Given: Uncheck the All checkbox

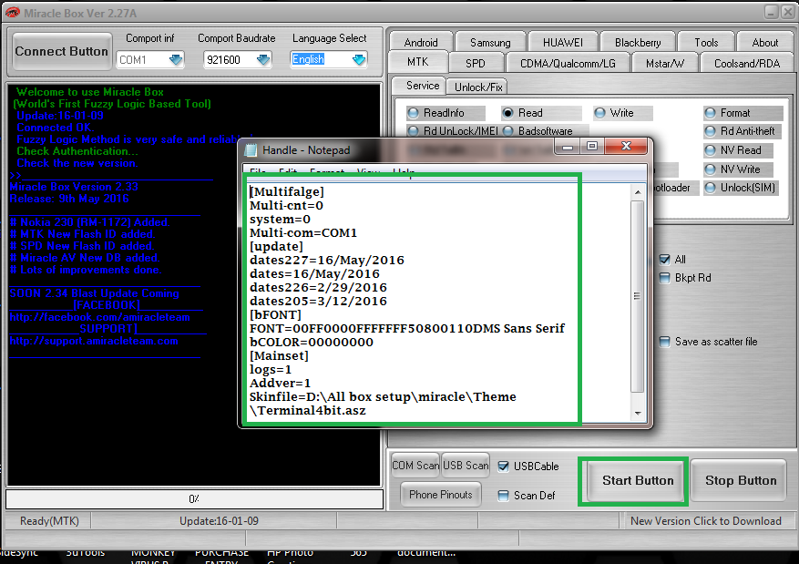Looking at the screenshot, I should point(664,260).
